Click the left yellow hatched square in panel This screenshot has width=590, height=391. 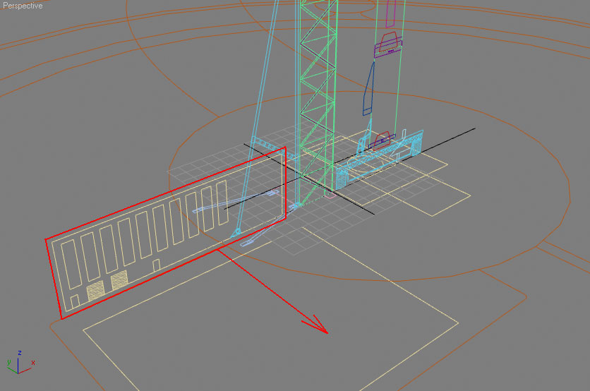tap(94, 291)
